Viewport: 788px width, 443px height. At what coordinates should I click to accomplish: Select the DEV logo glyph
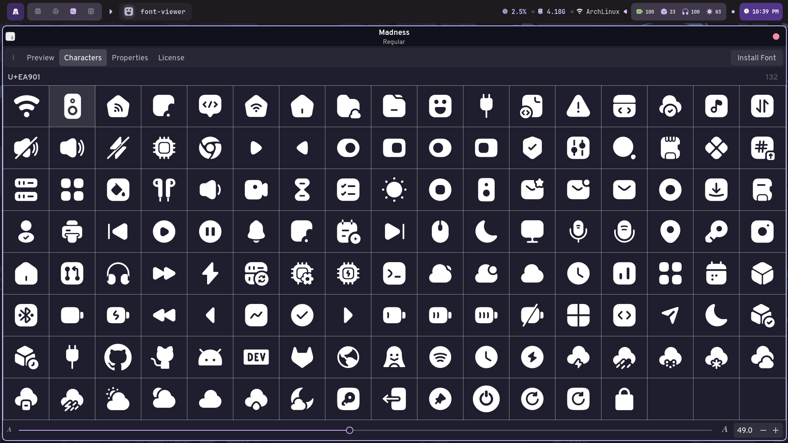256,357
